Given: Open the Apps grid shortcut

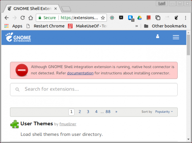Looking at the screenshot, I should 13,26.
